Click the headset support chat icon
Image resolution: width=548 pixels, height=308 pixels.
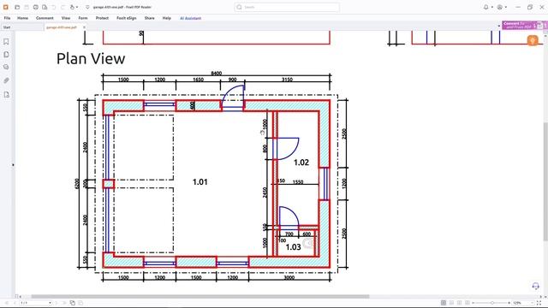[x=535, y=286]
